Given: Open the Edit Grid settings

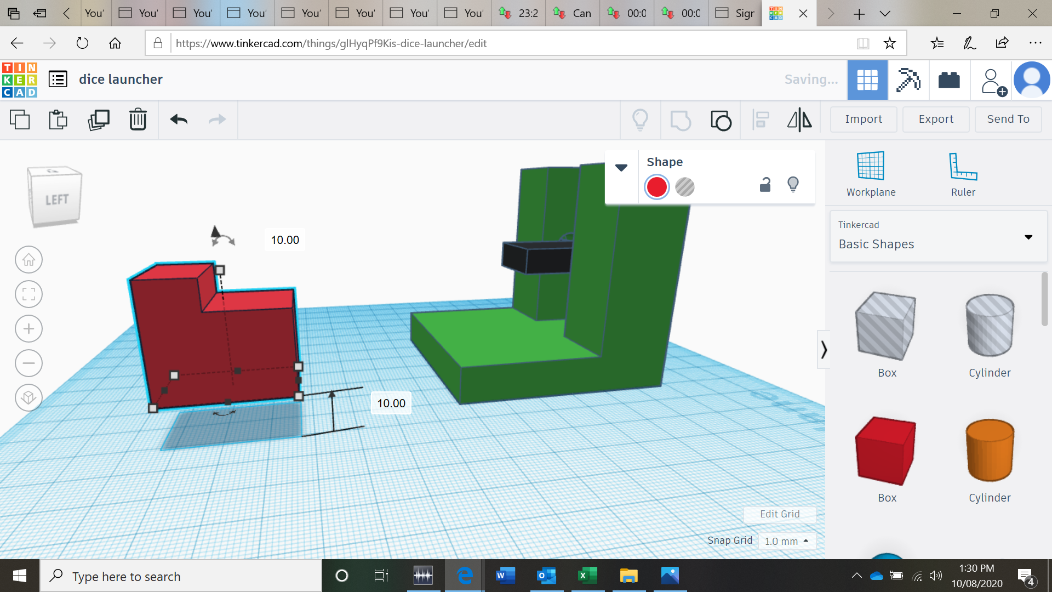Looking at the screenshot, I should 780,513.
